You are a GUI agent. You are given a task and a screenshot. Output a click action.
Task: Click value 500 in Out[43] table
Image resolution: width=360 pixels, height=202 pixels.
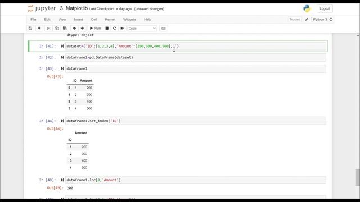[x=89, y=108]
